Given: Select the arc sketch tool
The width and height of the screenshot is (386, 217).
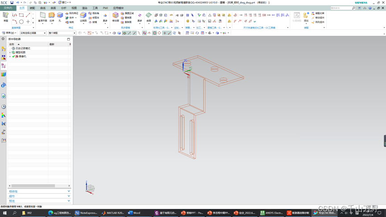Looking at the screenshot, I should coord(15,22).
